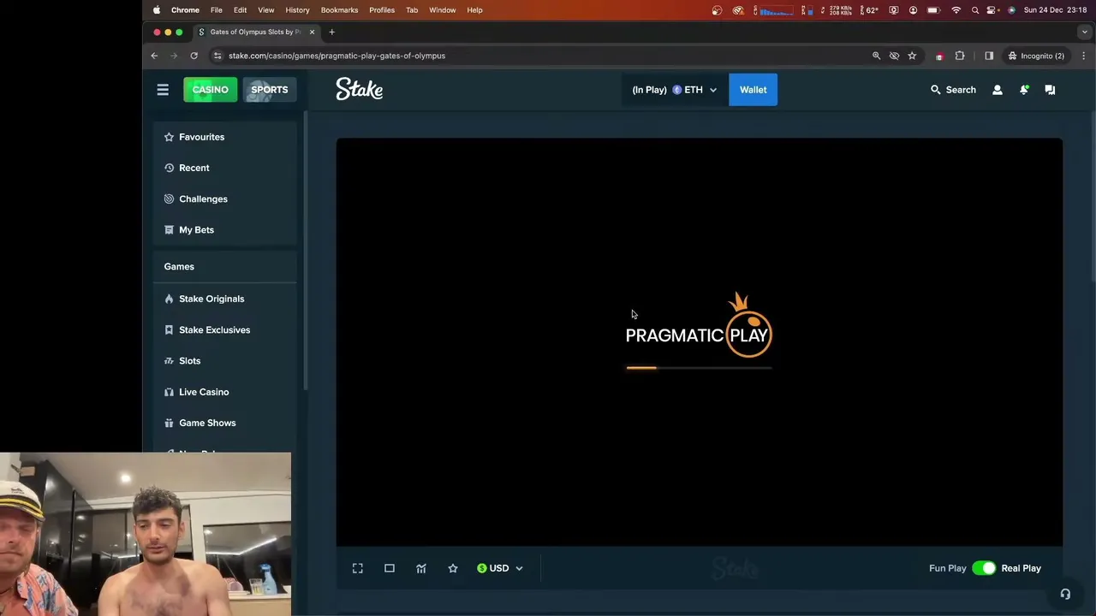The width and height of the screenshot is (1096, 616).
Task: Open the user profile icon
Action: (998, 90)
